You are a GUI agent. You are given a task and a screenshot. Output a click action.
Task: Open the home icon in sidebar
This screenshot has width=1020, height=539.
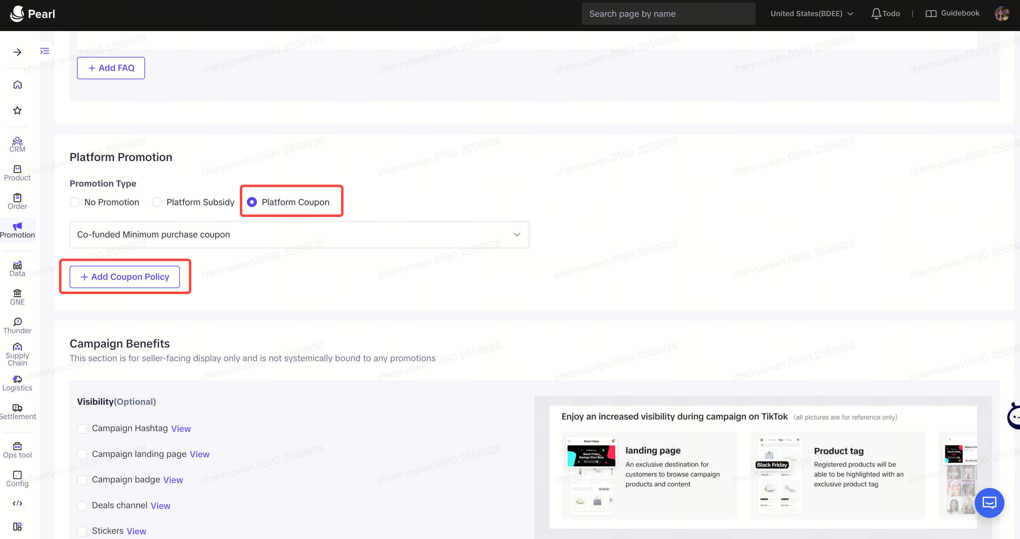(x=17, y=85)
